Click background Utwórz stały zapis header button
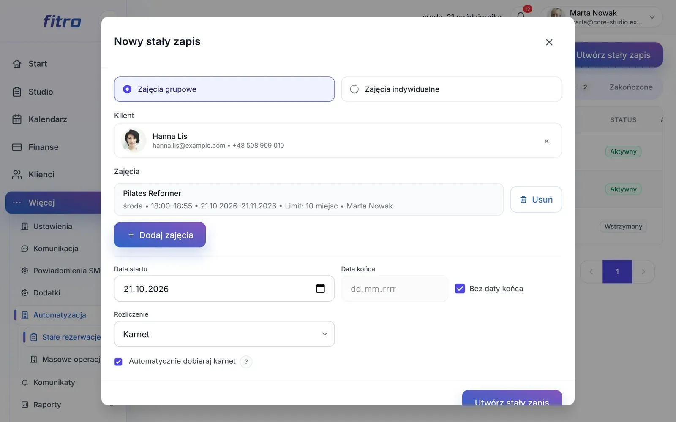Image resolution: width=676 pixels, height=422 pixels. click(x=619, y=55)
